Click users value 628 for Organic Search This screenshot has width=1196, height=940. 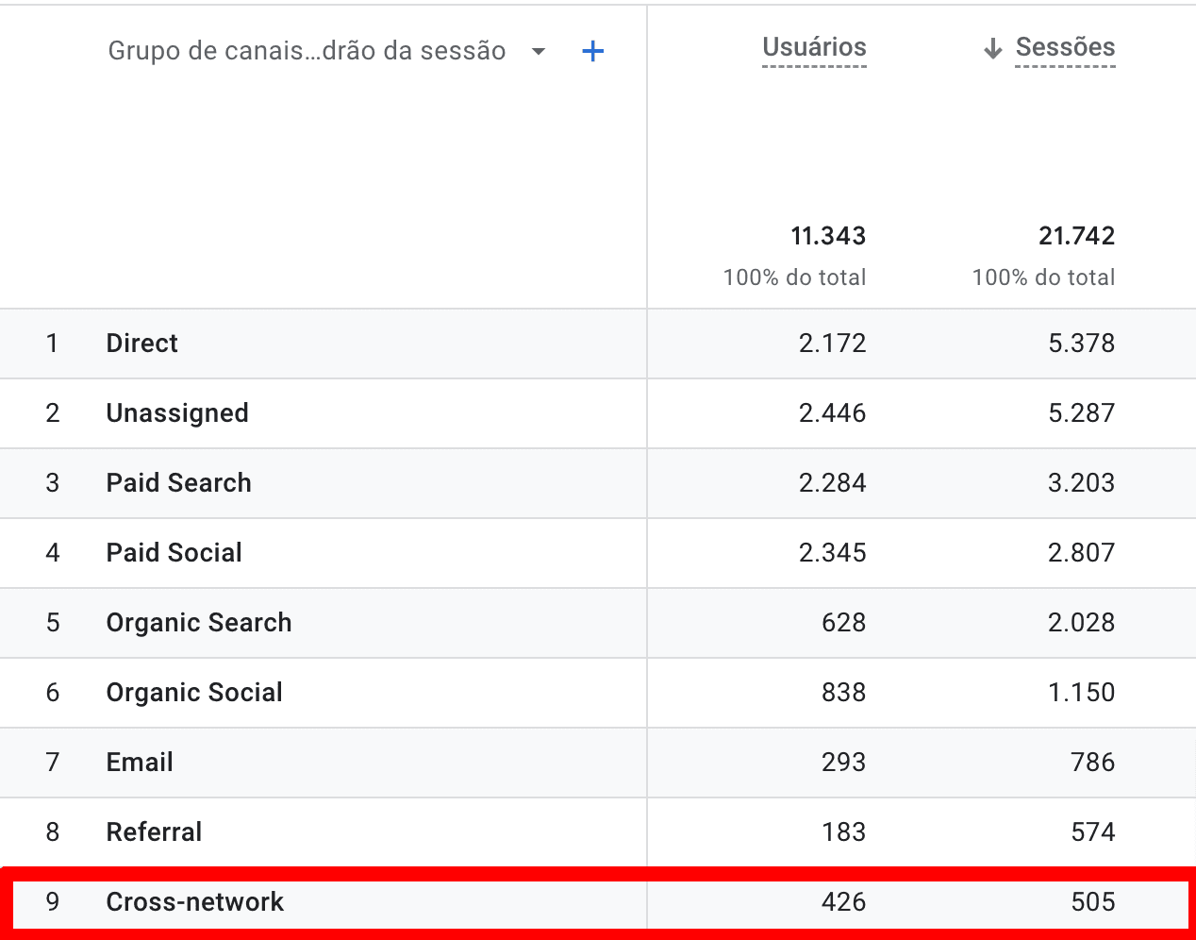[x=843, y=623]
